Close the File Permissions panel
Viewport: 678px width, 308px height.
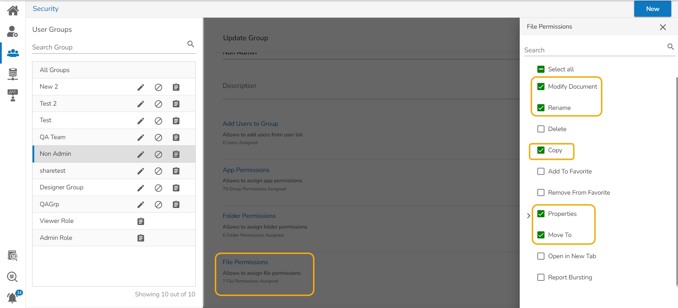click(x=663, y=27)
